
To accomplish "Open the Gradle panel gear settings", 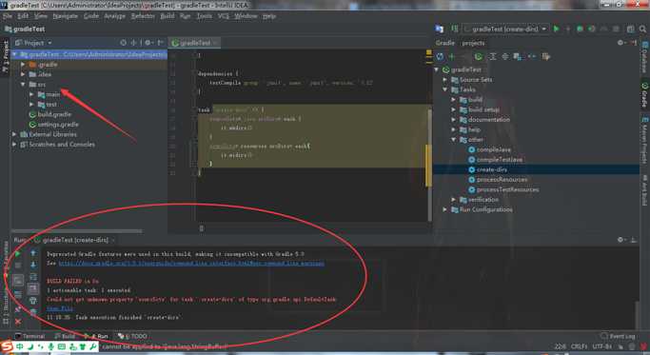I will 620,43.
